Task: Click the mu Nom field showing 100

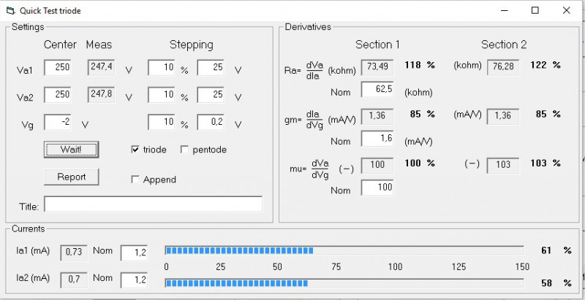Action: click(377, 188)
